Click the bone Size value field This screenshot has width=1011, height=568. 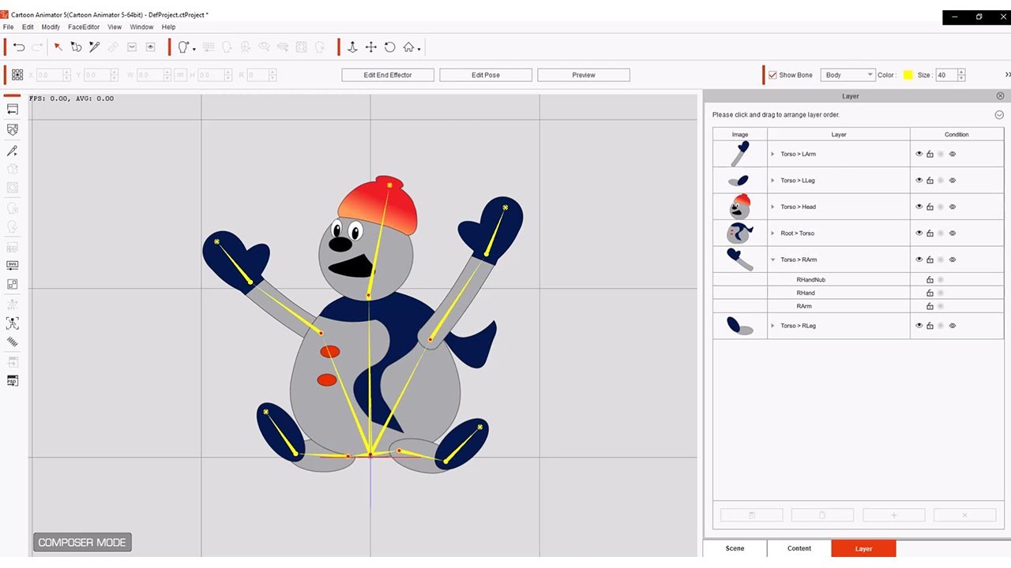[945, 75]
